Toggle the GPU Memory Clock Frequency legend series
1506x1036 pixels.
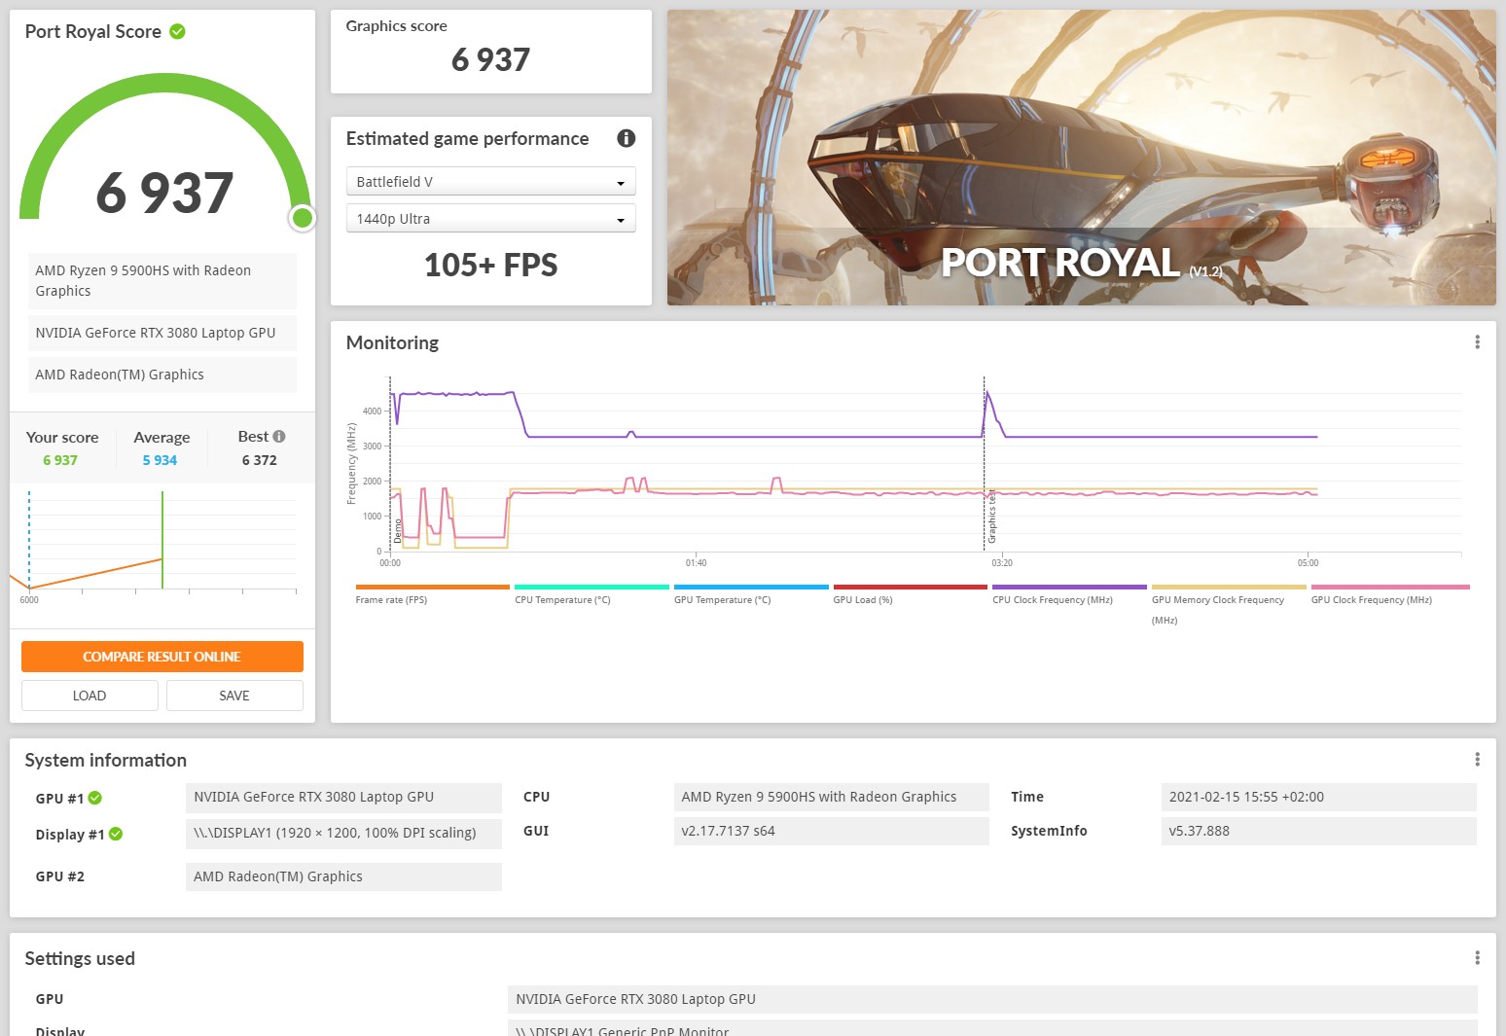pos(1229,605)
